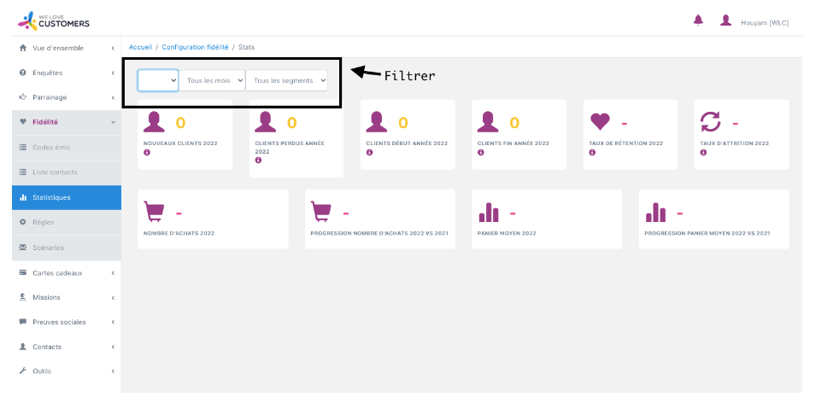The image size is (816, 409).
Task: Collapse the Fidélité sidebar section
Action: pyautogui.click(x=66, y=122)
